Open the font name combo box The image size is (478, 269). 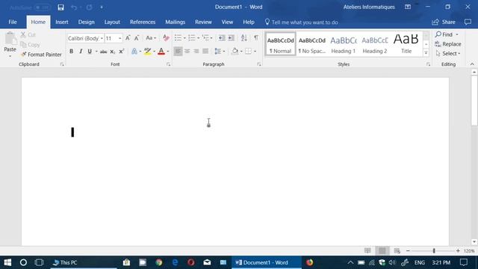85,38
